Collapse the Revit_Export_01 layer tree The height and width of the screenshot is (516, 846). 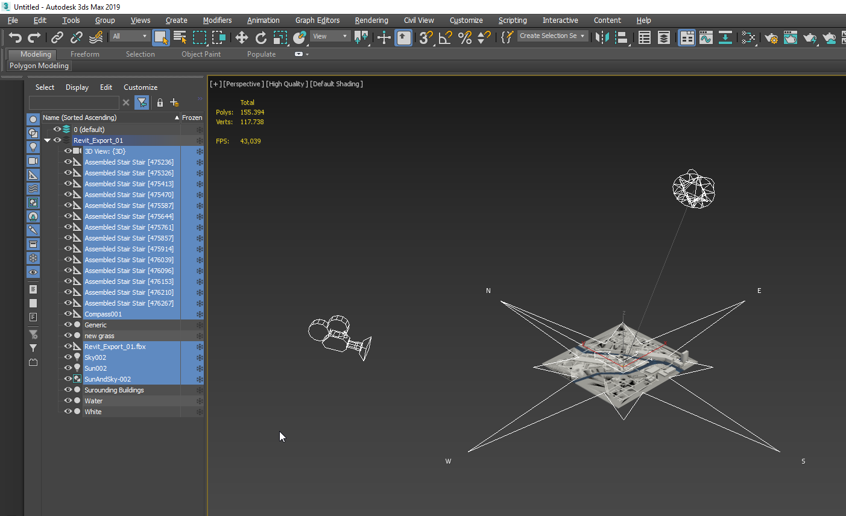coord(47,140)
